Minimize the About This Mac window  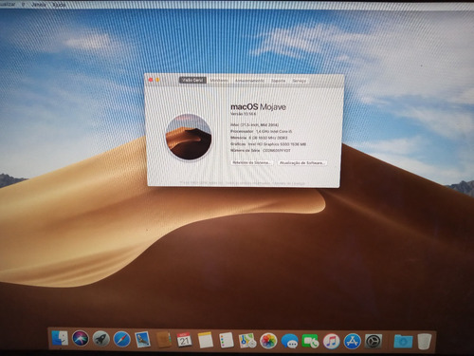[157, 80]
